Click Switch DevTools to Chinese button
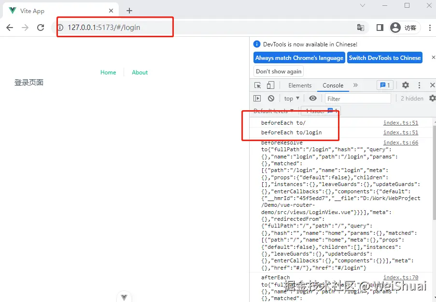The image size is (436, 302). click(x=385, y=58)
